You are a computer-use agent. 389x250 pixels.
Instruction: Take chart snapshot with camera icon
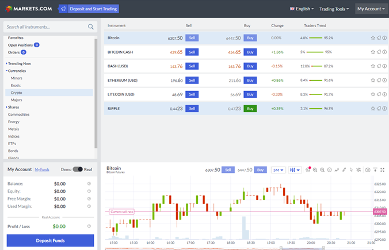[x=368, y=170]
